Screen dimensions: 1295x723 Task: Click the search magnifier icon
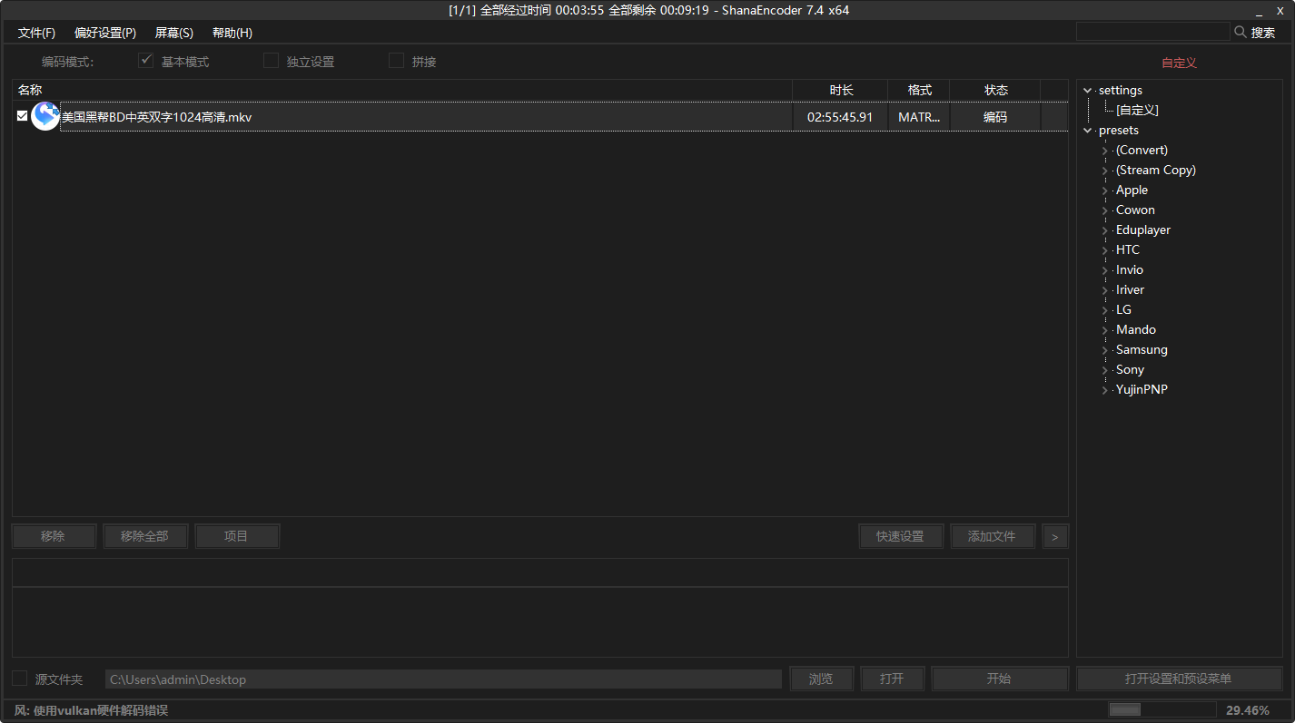click(1241, 32)
